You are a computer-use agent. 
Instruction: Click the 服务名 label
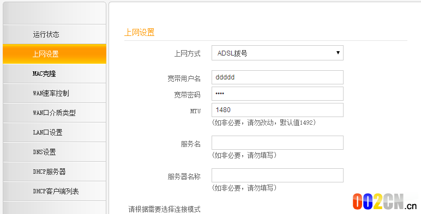tap(191, 144)
